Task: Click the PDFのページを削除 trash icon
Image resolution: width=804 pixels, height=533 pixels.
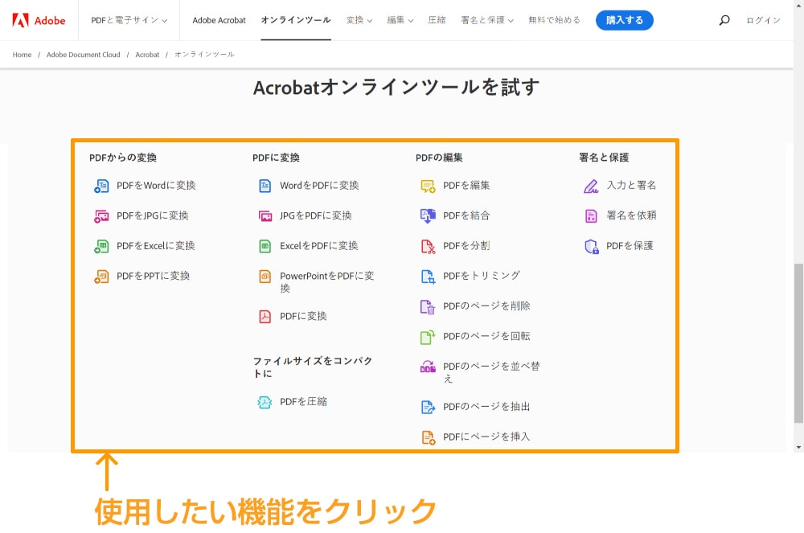Action: click(x=429, y=306)
